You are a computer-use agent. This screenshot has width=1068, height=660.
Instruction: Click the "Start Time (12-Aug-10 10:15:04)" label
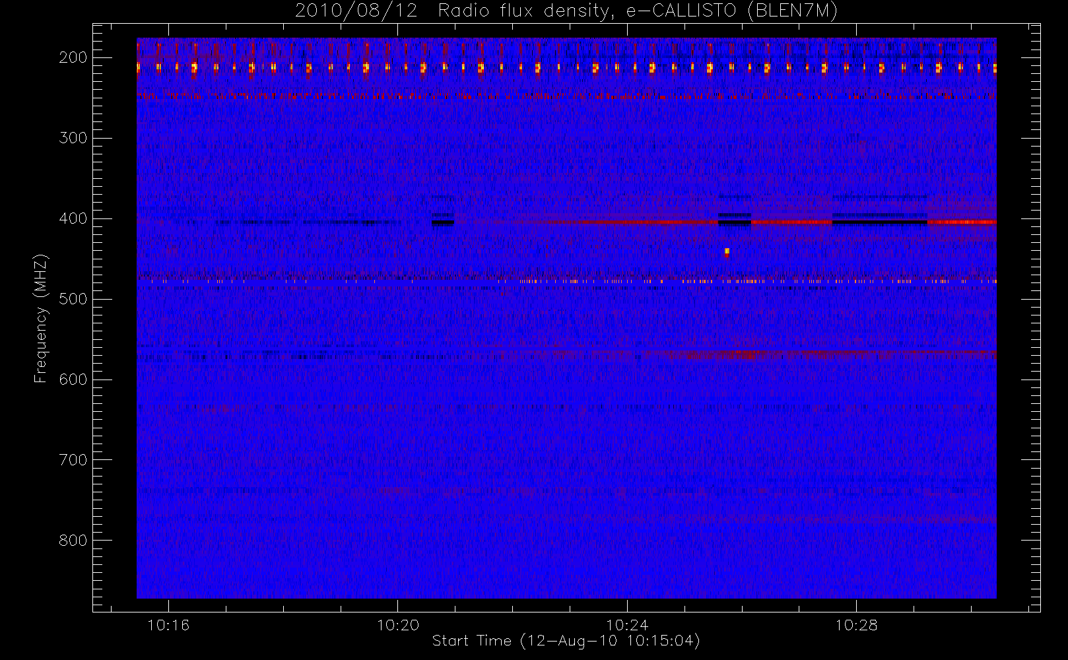pos(566,641)
